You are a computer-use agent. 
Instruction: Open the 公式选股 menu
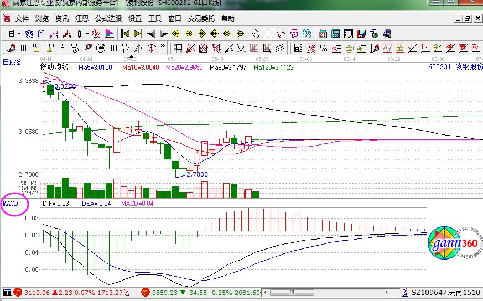(x=108, y=18)
